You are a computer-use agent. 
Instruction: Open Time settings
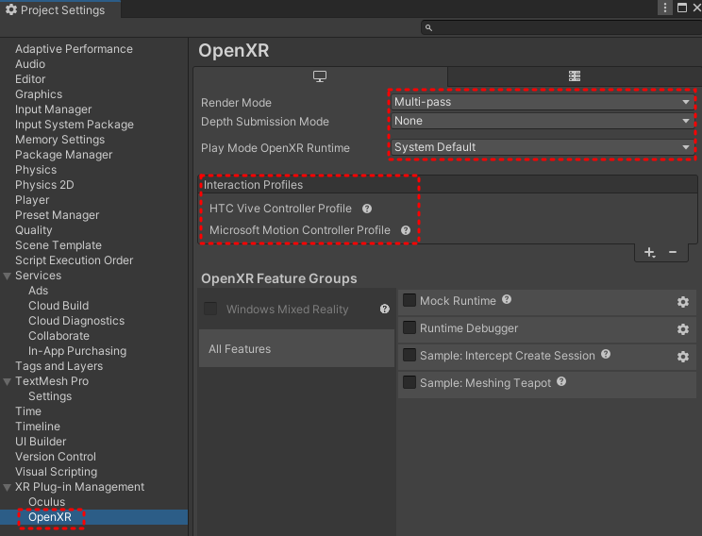click(27, 411)
